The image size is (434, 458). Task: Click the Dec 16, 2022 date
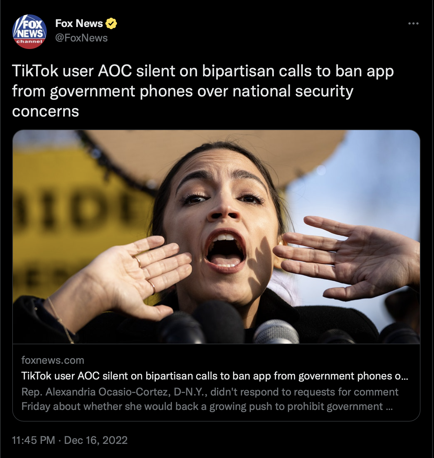pos(96,440)
